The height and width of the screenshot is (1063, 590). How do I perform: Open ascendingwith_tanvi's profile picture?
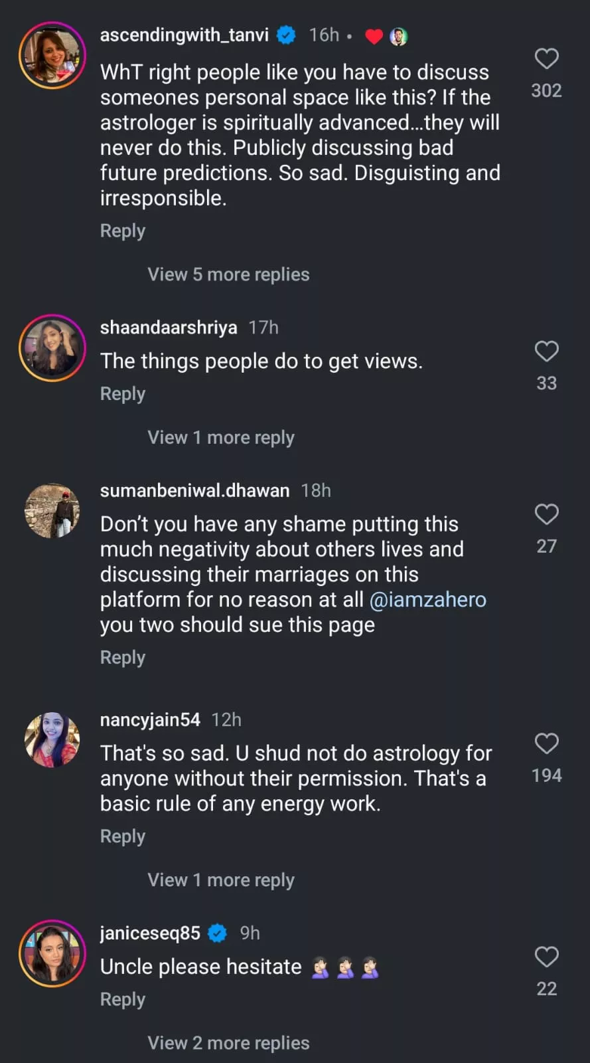[52, 55]
